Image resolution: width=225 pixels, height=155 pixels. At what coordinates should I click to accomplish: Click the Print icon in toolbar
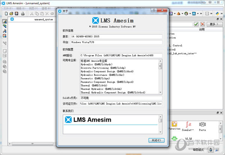tap(22, 13)
